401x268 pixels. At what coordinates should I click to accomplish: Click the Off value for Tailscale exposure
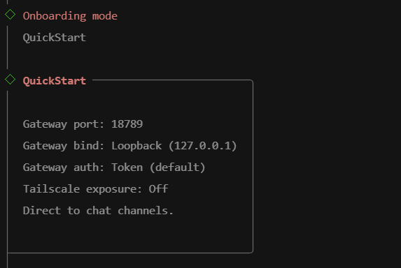click(x=158, y=189)
